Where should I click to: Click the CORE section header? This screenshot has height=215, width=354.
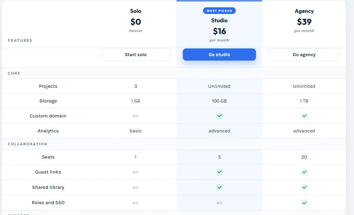[14, 73]
